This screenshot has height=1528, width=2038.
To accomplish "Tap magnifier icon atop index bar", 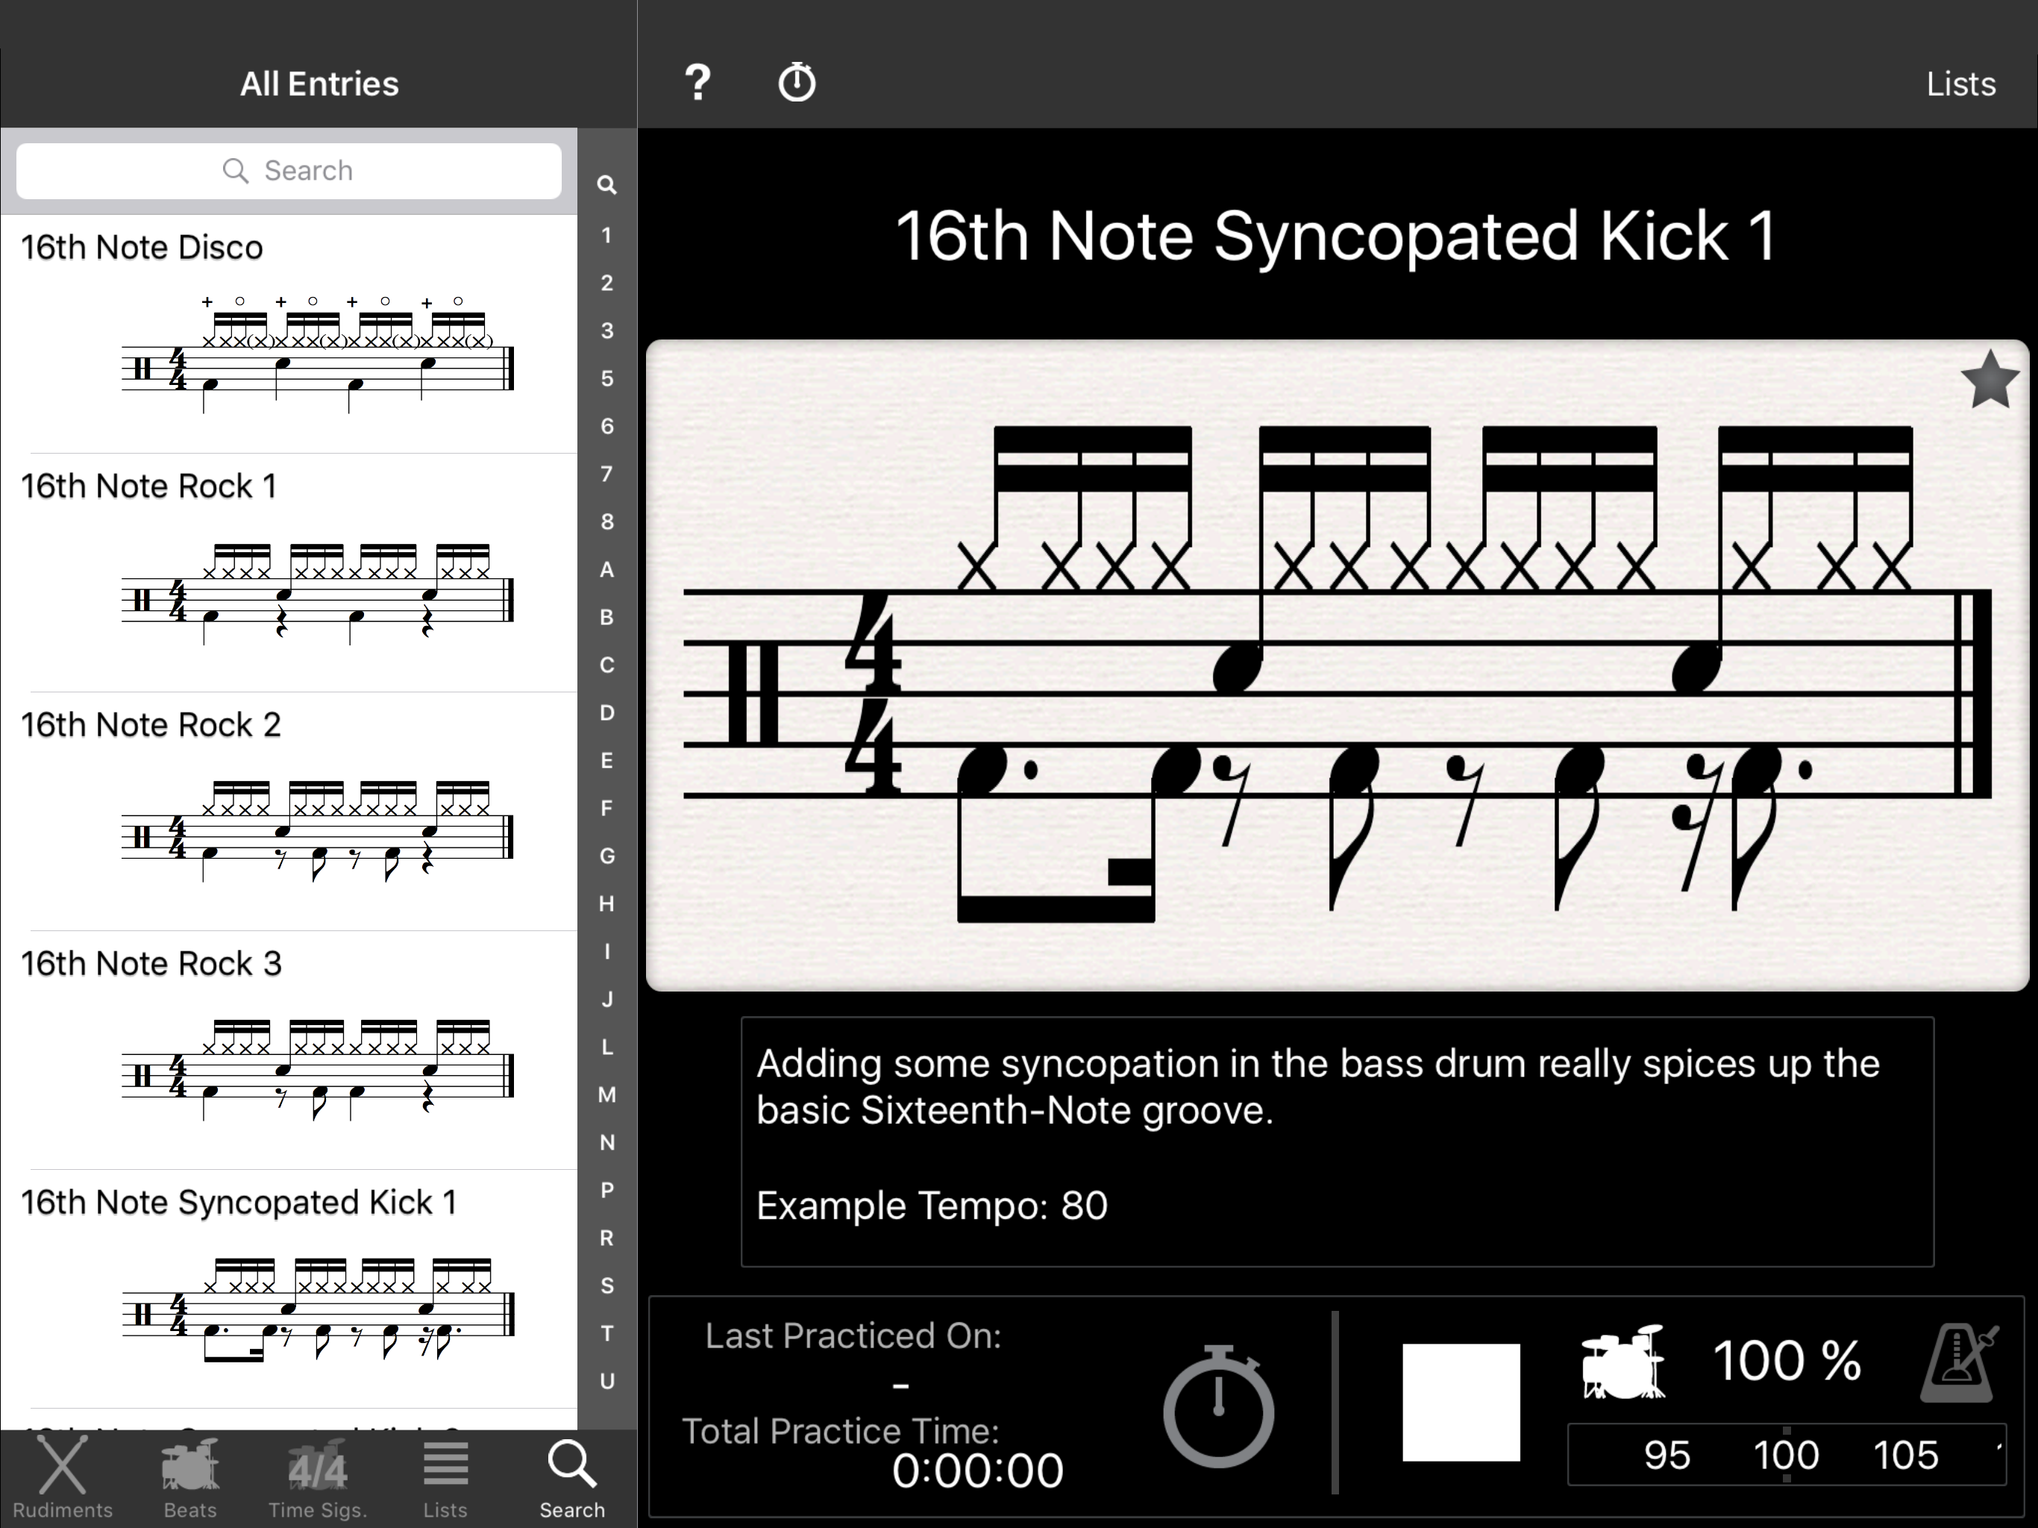I will pyautogui.click(x=606, y=184).
